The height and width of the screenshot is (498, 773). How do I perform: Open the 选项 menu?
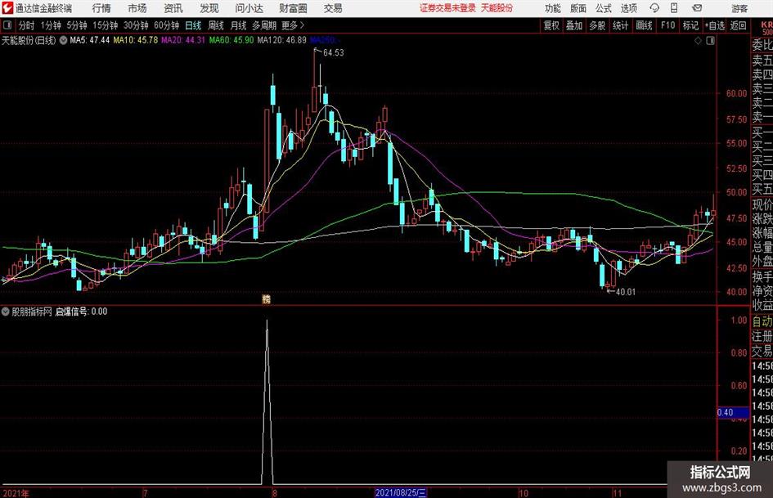628,8
